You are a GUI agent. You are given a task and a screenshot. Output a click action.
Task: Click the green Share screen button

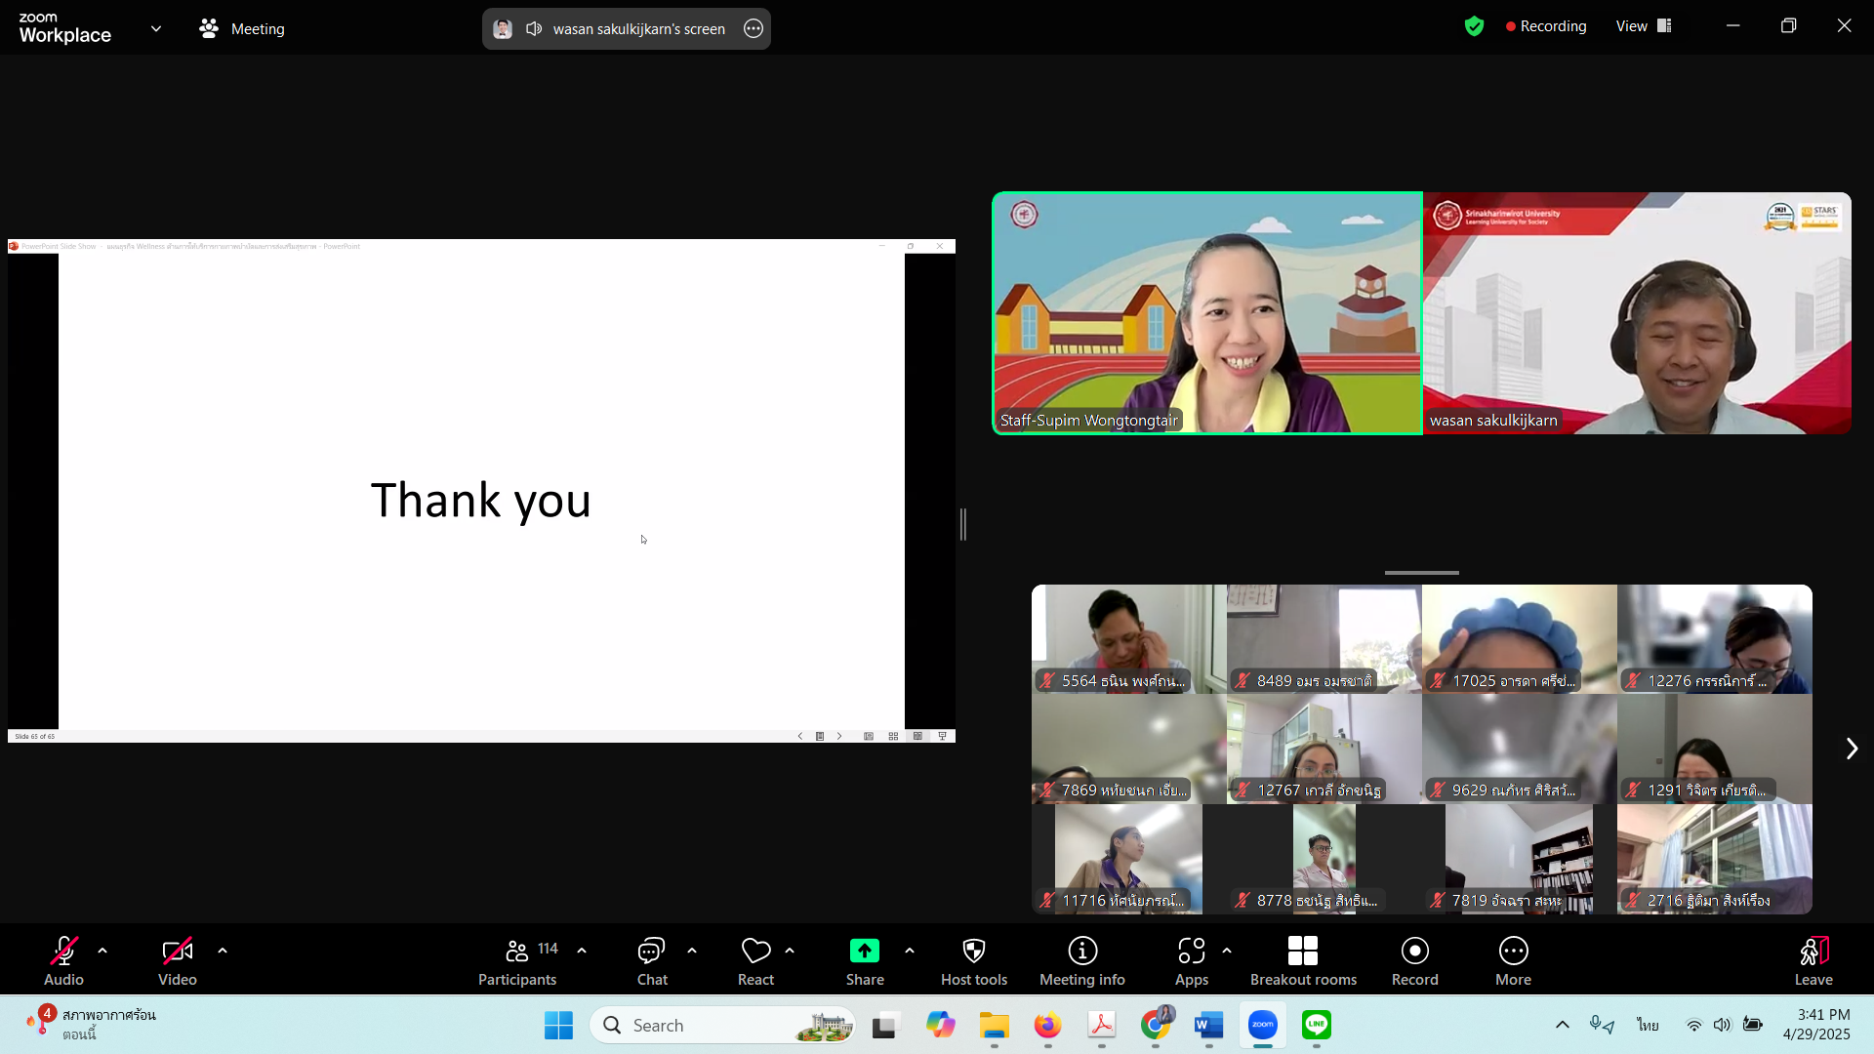864,952
